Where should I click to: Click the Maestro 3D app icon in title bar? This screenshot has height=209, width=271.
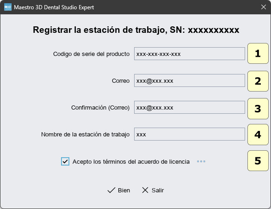point(8,7)
